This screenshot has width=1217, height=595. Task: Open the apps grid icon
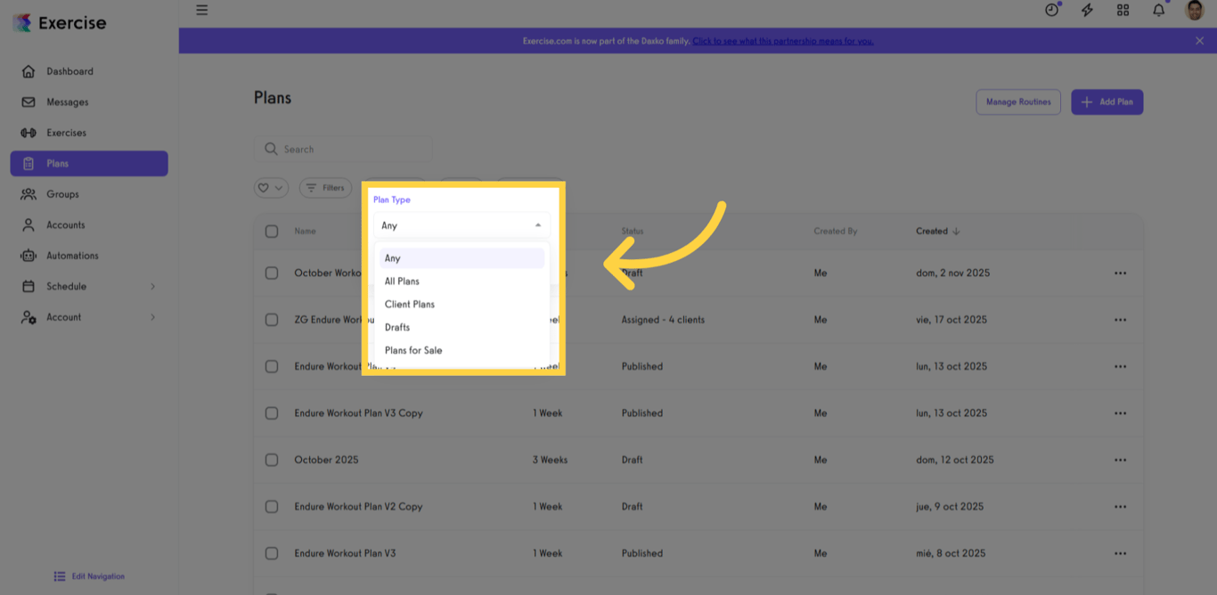[x=1123, y=10]
